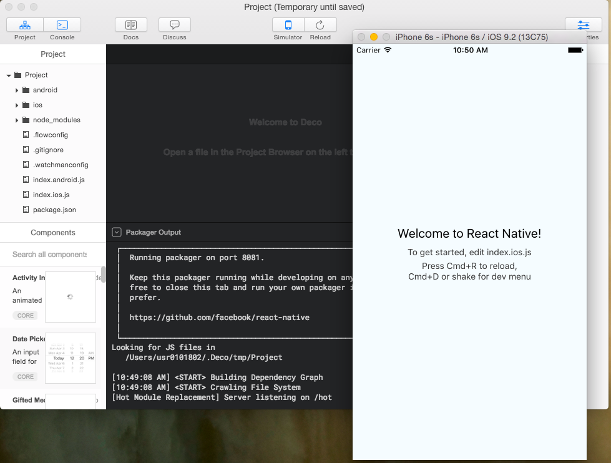The height and width of the screenshot is (463, 611).
Task: Select the node_modules folder icon
Action: click(x=26, y=120)
